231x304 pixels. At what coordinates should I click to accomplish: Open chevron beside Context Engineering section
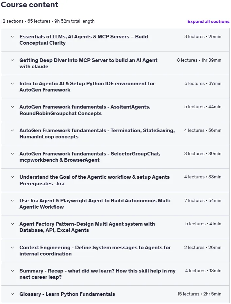12,248
